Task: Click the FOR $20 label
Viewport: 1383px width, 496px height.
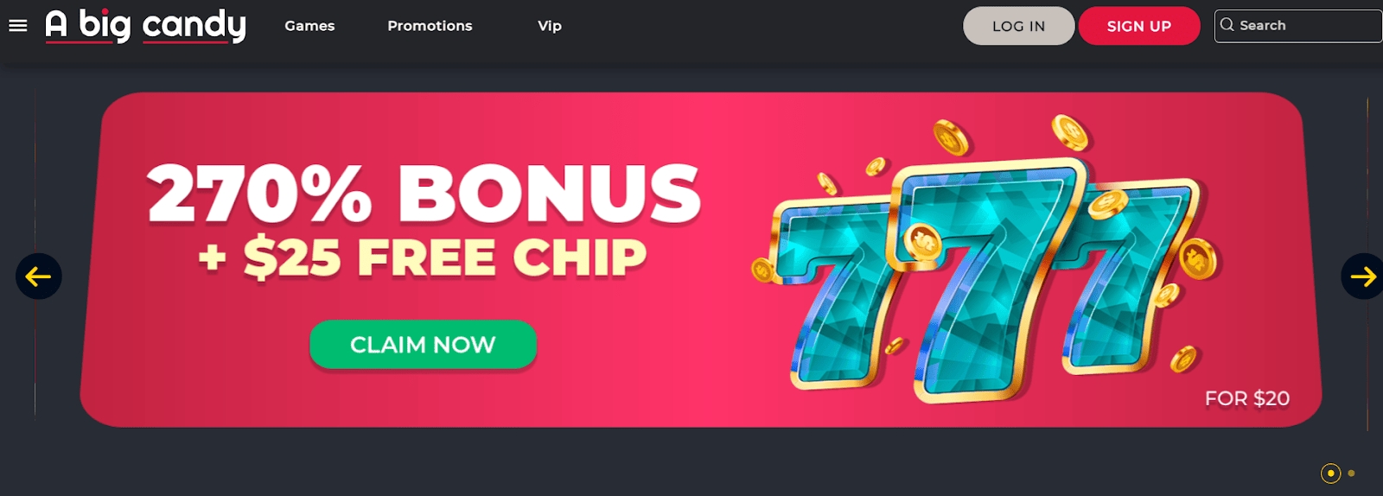Action: 1246,398
